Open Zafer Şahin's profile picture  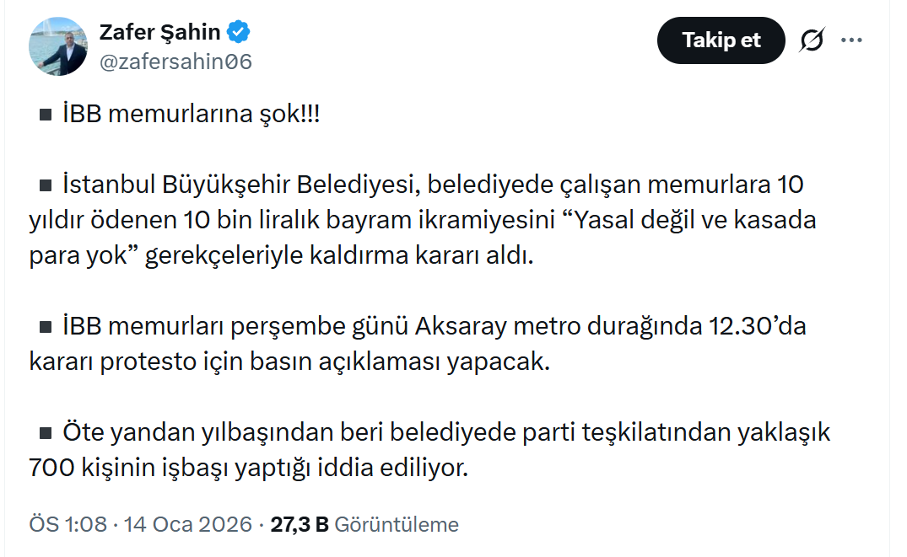coord(58,46)
